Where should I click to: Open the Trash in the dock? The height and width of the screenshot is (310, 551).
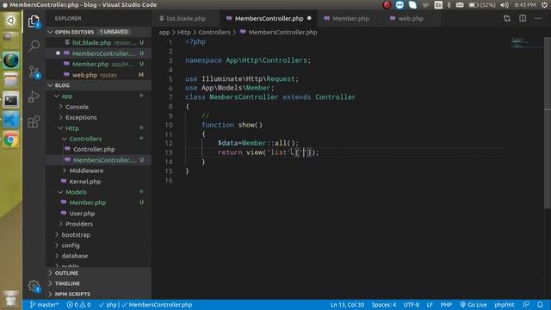[10, 300]
